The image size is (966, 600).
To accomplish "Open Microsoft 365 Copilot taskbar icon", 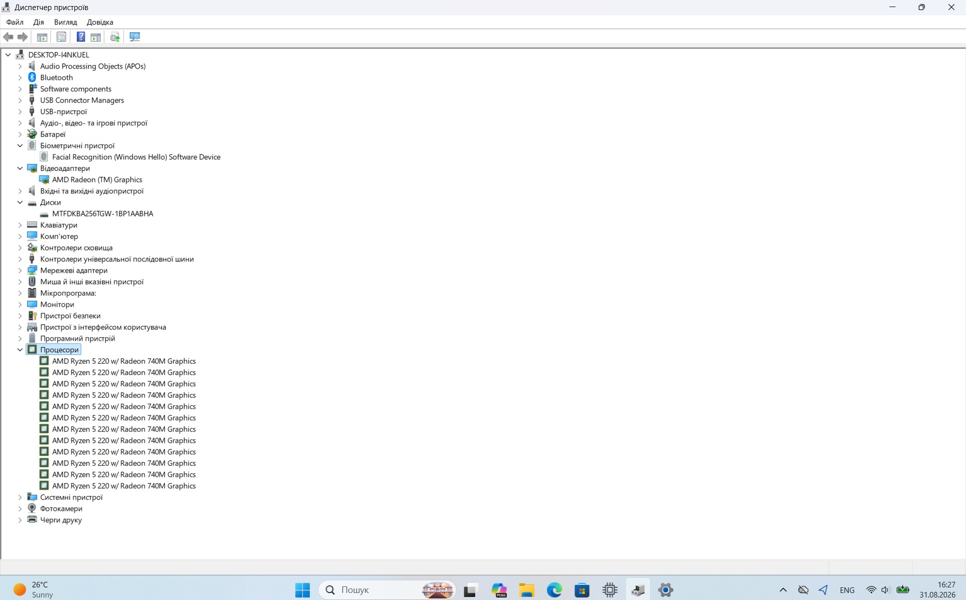I will (x=499, y=589).
